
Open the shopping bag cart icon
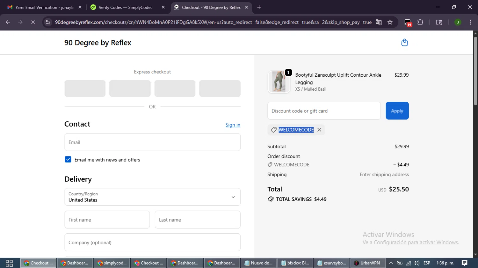(404, 43)
